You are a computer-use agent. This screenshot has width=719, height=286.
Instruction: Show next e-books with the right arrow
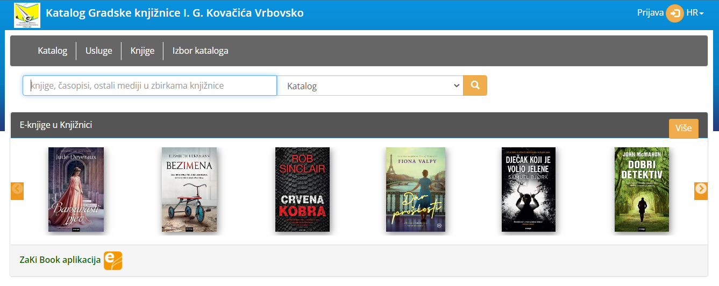701,191
